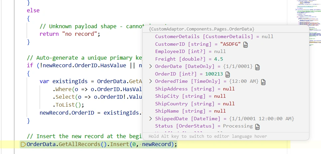Click GetAllRecords() in the highlighted line

82,144
